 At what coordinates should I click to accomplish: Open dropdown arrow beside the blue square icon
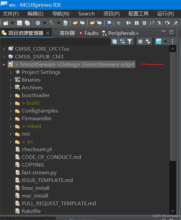(165, 41)
